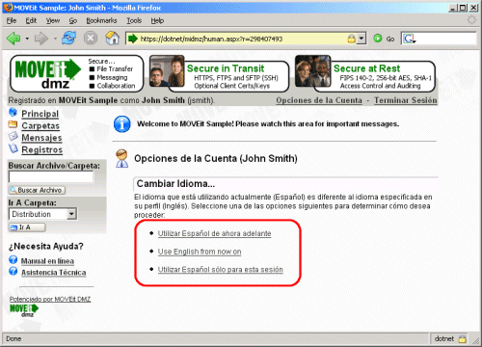Image resolution: width=482 pixels, height=347 pixels.
Task: Click the envelope icon beside Mensajes
Action: pos(13,136)
